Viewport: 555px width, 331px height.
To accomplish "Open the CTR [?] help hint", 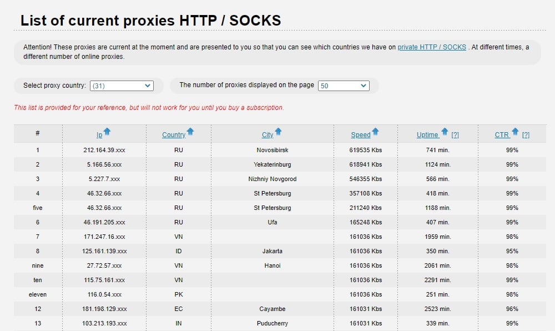I will (x=526, y=135).
